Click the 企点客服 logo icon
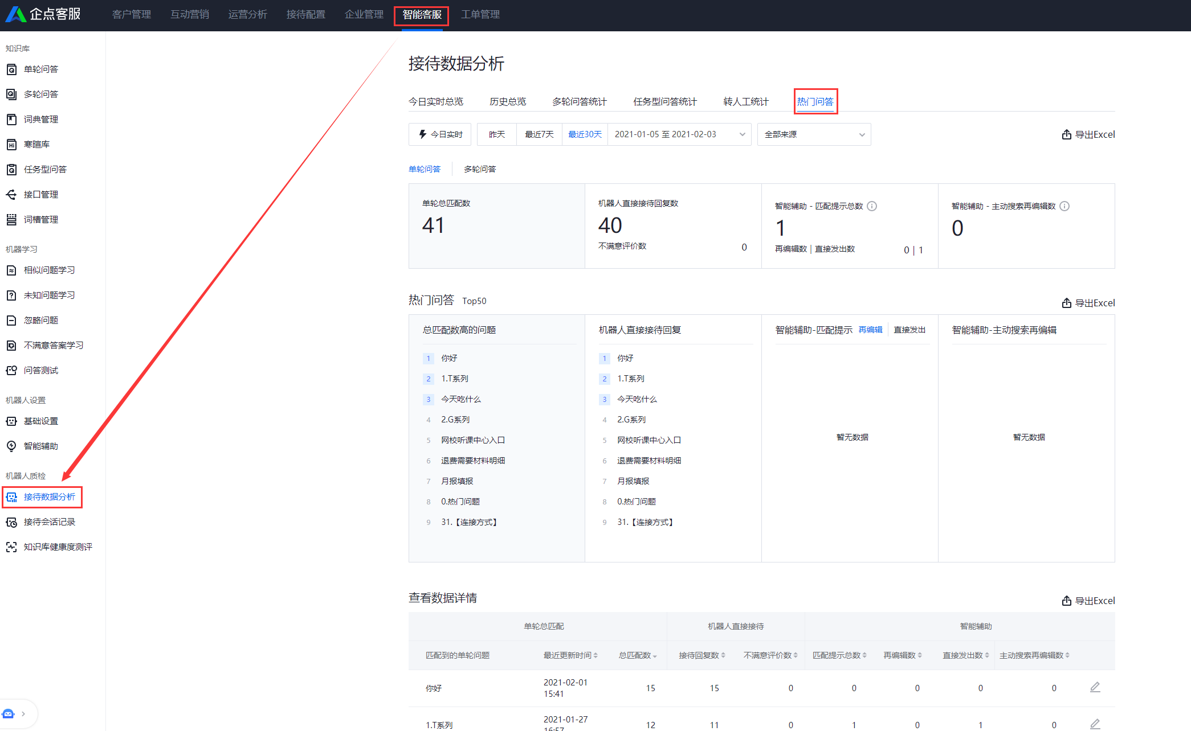This screenshot has width=1191, height=731. click(15, 14)
